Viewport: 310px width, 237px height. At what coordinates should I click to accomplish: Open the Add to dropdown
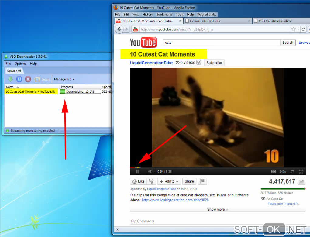(x=169, y=181)
